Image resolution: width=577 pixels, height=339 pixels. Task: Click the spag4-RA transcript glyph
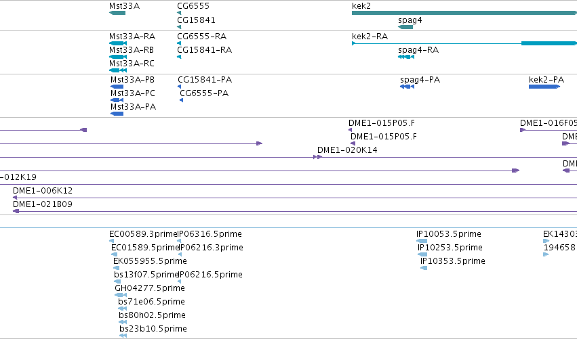406,57
